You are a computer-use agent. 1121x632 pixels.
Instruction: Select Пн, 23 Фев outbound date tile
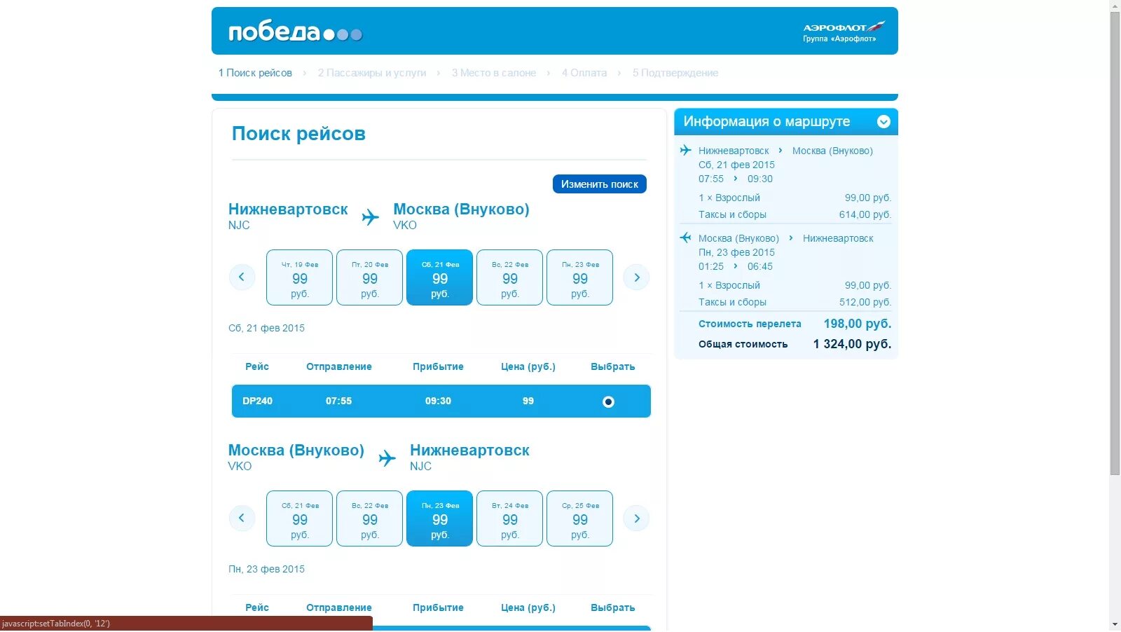point(580,277)
